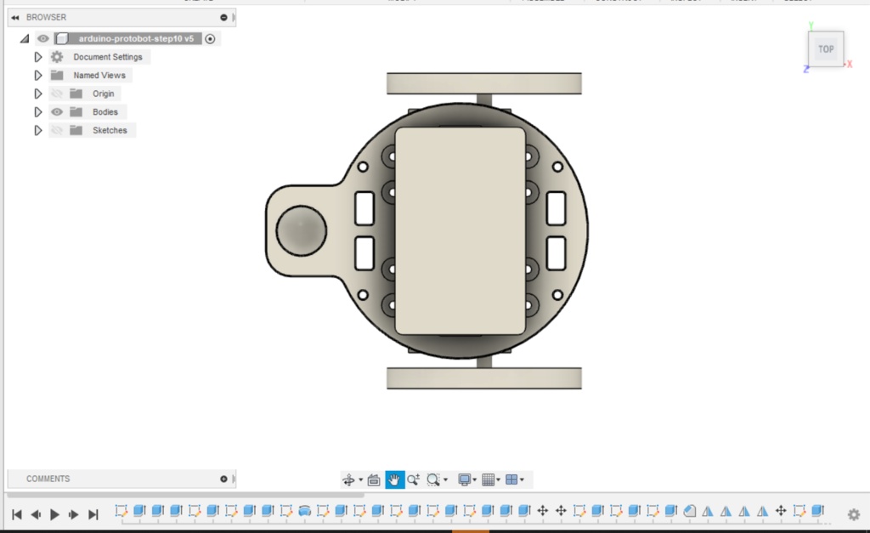Activate the Zoom magnifier tool
The image size is (870, 533).
[x=414, y=479]
